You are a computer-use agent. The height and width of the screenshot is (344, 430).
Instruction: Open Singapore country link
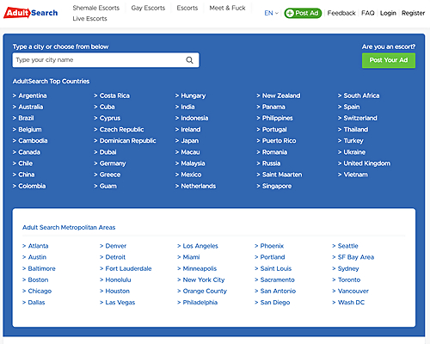pos(277,186)
